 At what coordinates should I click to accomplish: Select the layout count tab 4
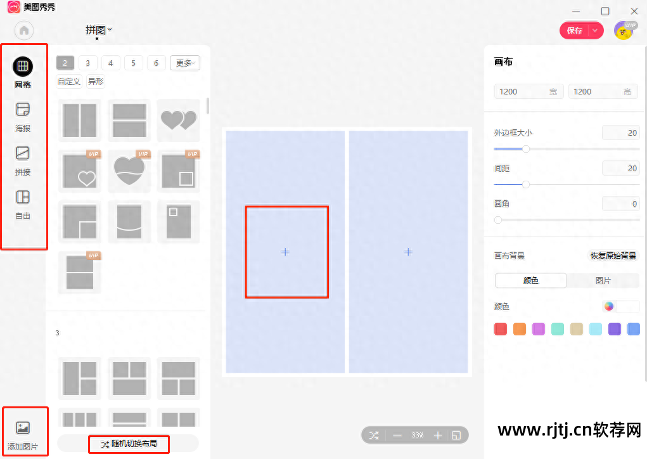[110, 63]
